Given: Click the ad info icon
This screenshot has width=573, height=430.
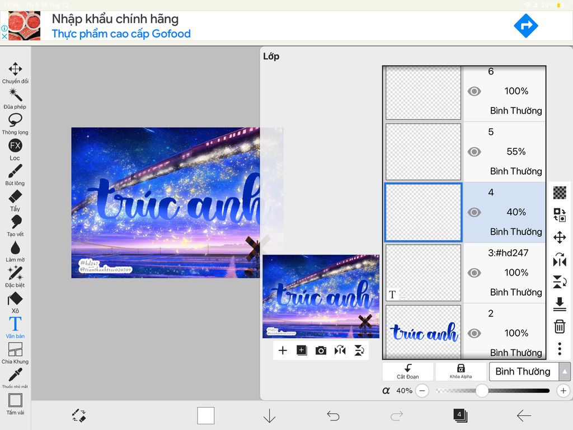Looking at the screenshot, I should click(4, 28).
